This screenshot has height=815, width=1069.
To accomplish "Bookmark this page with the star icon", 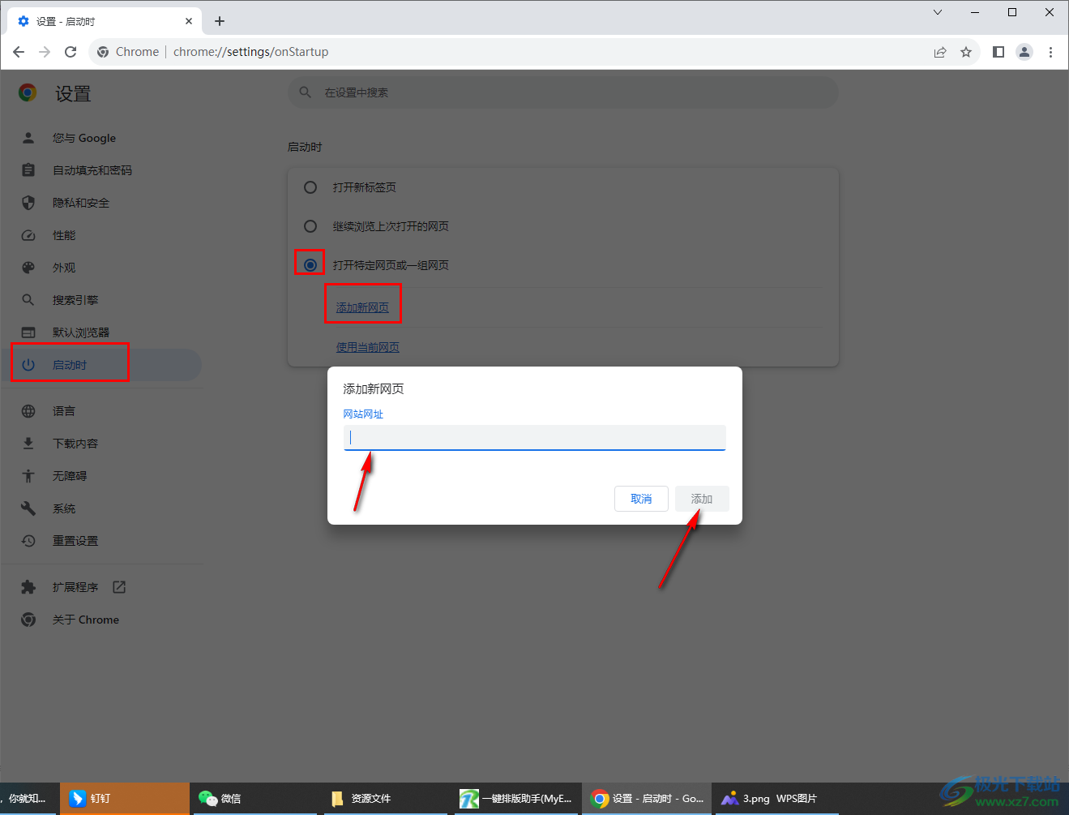I will (966, 52).
